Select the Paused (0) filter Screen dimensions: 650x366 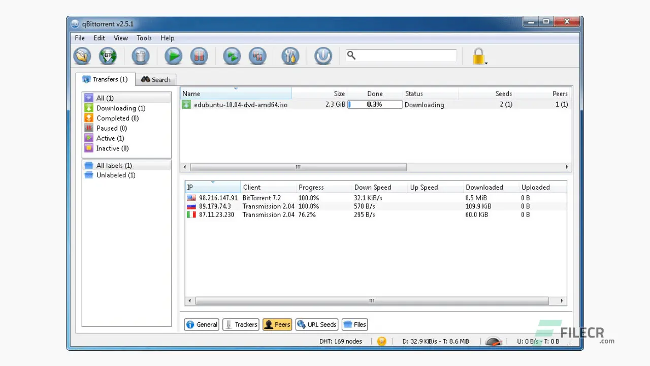coord(126,128)
